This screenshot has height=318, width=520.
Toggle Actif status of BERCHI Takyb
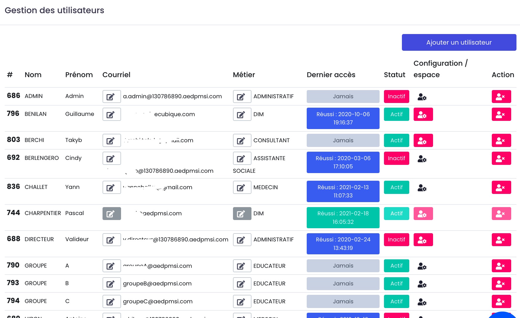pos(396,141)
